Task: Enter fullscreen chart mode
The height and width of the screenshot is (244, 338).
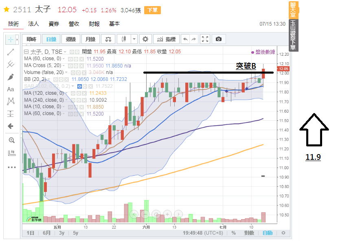Action: tap(205, 39)
